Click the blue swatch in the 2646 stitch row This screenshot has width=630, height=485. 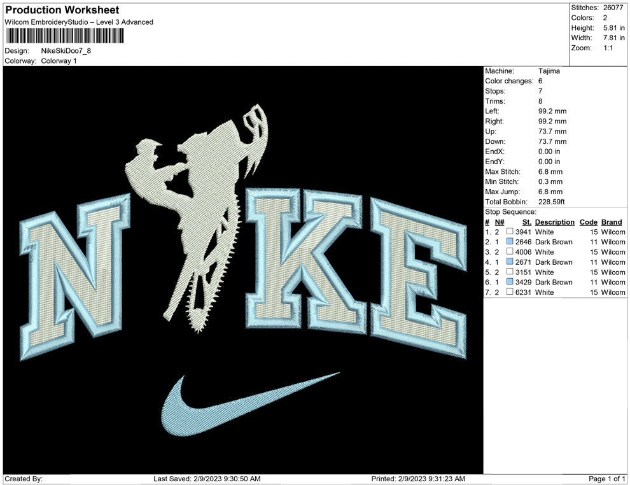tap(510, 241)
